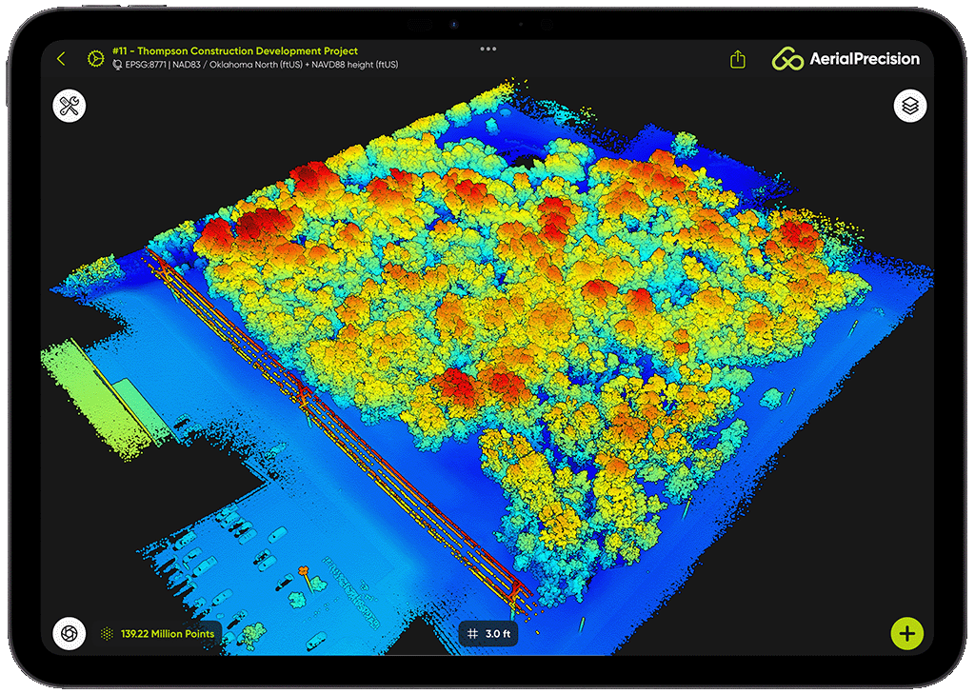The height and width of the screenshot is (694, 975).
Task: Click the AerialPrecision logo
Action: pyautogui.click(x=846, y=59)
